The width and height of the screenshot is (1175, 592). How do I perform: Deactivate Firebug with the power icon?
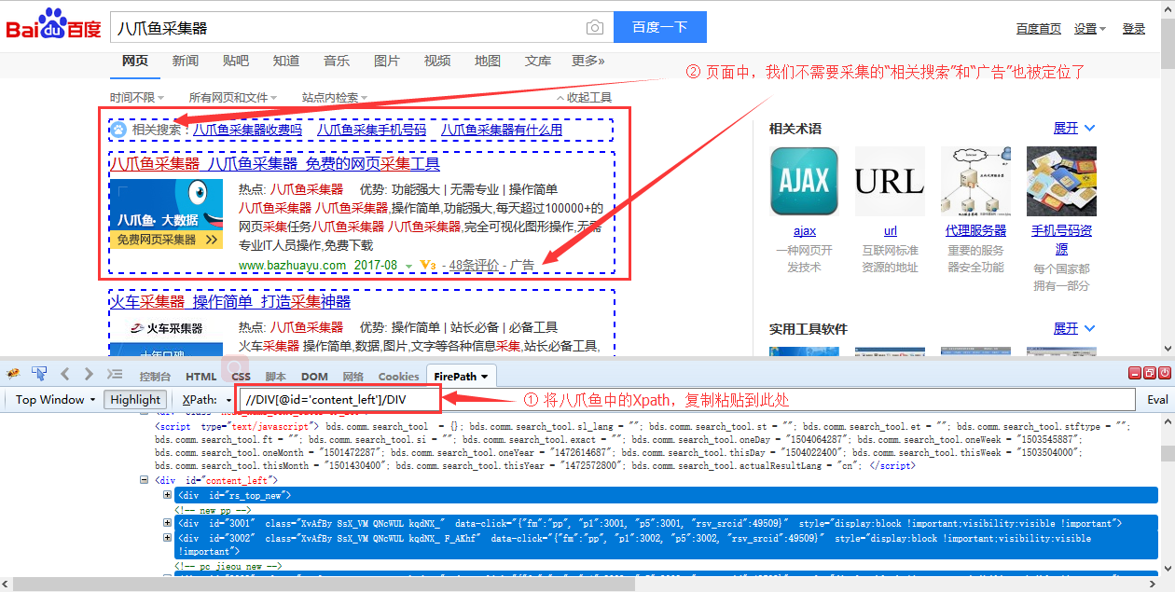(x=1165, y=373)
